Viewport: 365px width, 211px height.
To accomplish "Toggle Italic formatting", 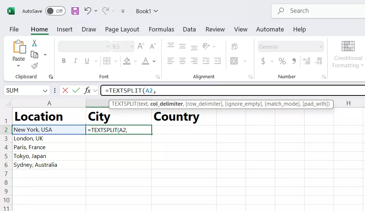I will point(75,61).
